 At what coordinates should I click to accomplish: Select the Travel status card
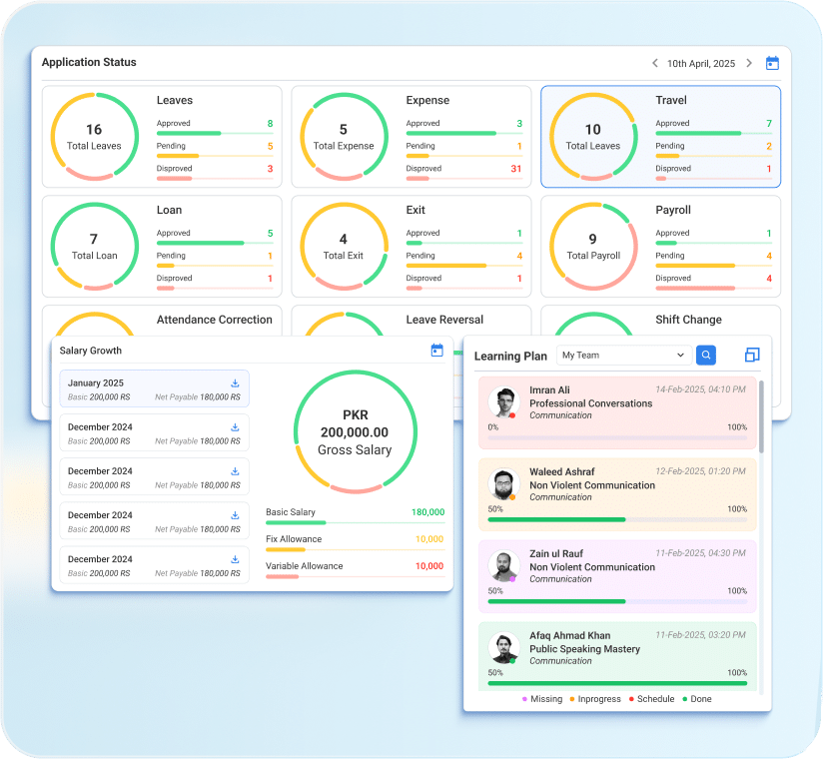pos(660,137)
